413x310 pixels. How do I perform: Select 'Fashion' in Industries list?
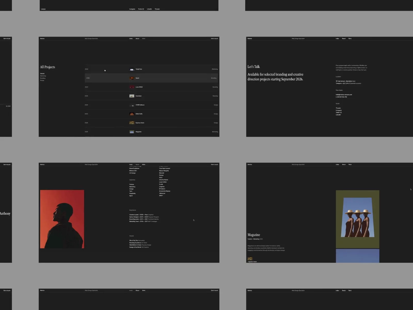pyautogui.click(x=132, y=184)
